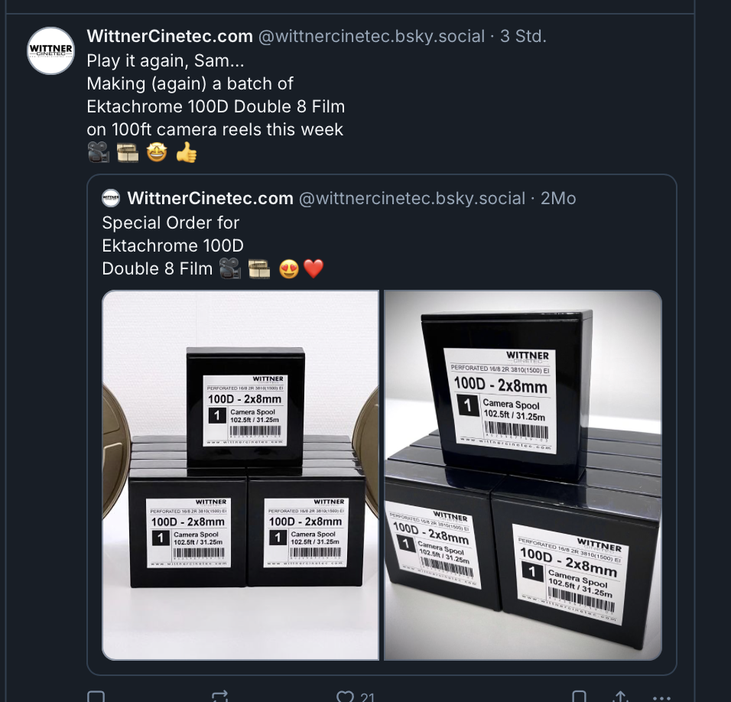Like the post with the heart icon
The image size is (731, 702).
click(345, 697)
